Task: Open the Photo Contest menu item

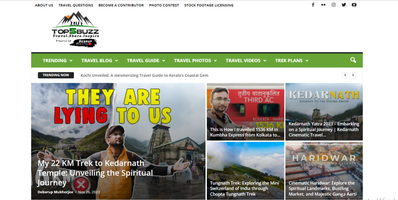Action: tap(164, 5)
